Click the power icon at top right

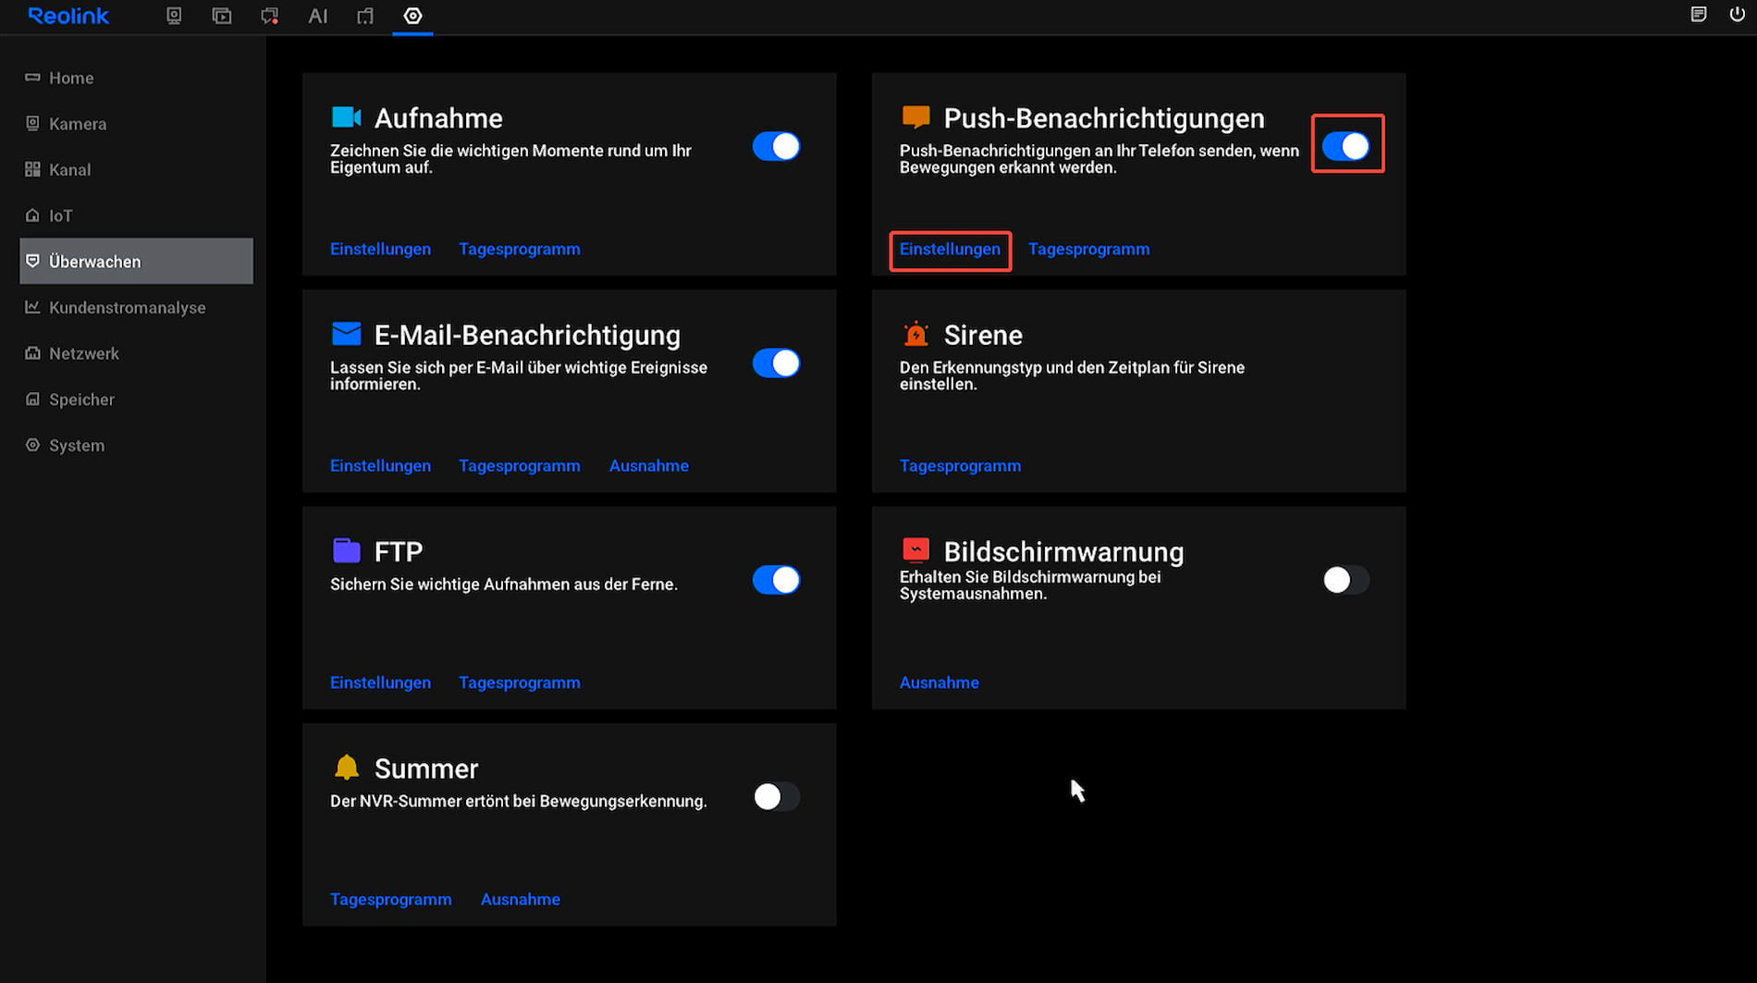(x=1738, y=14)
